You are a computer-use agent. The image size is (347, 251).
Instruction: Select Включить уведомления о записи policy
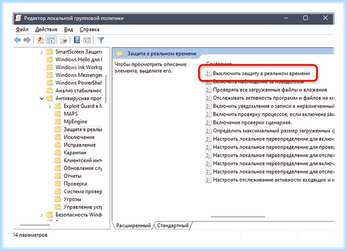(x=274, y=106)
